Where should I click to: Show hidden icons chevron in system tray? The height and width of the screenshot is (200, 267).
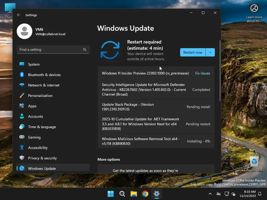pyautogui.click(x=210, y=194)
